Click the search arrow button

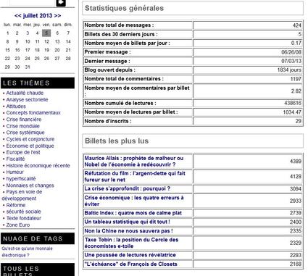(61, 3)
